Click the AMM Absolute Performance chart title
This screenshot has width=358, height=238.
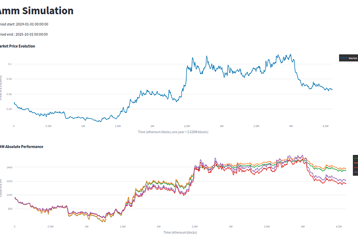coord(21,146)
